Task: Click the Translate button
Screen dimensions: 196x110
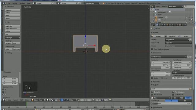Action: [x=13, y=10]
